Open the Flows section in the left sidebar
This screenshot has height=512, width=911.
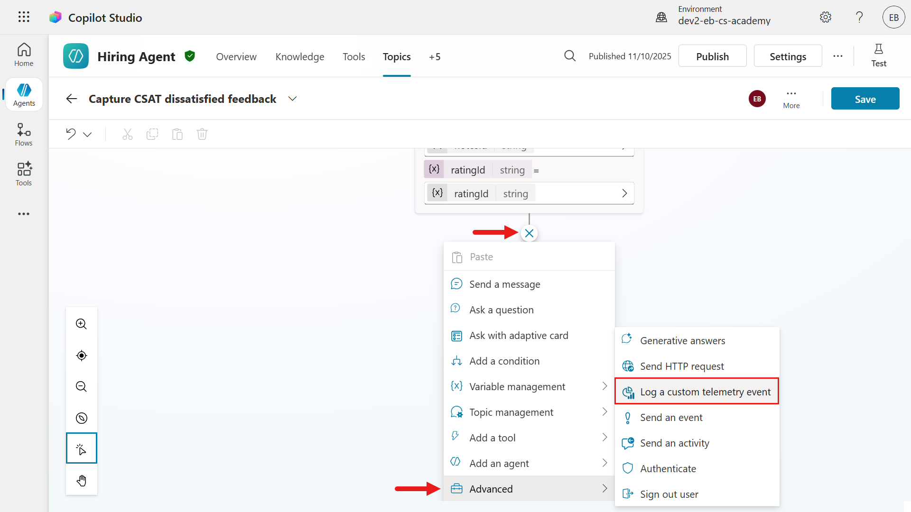(x=23, y=134)
